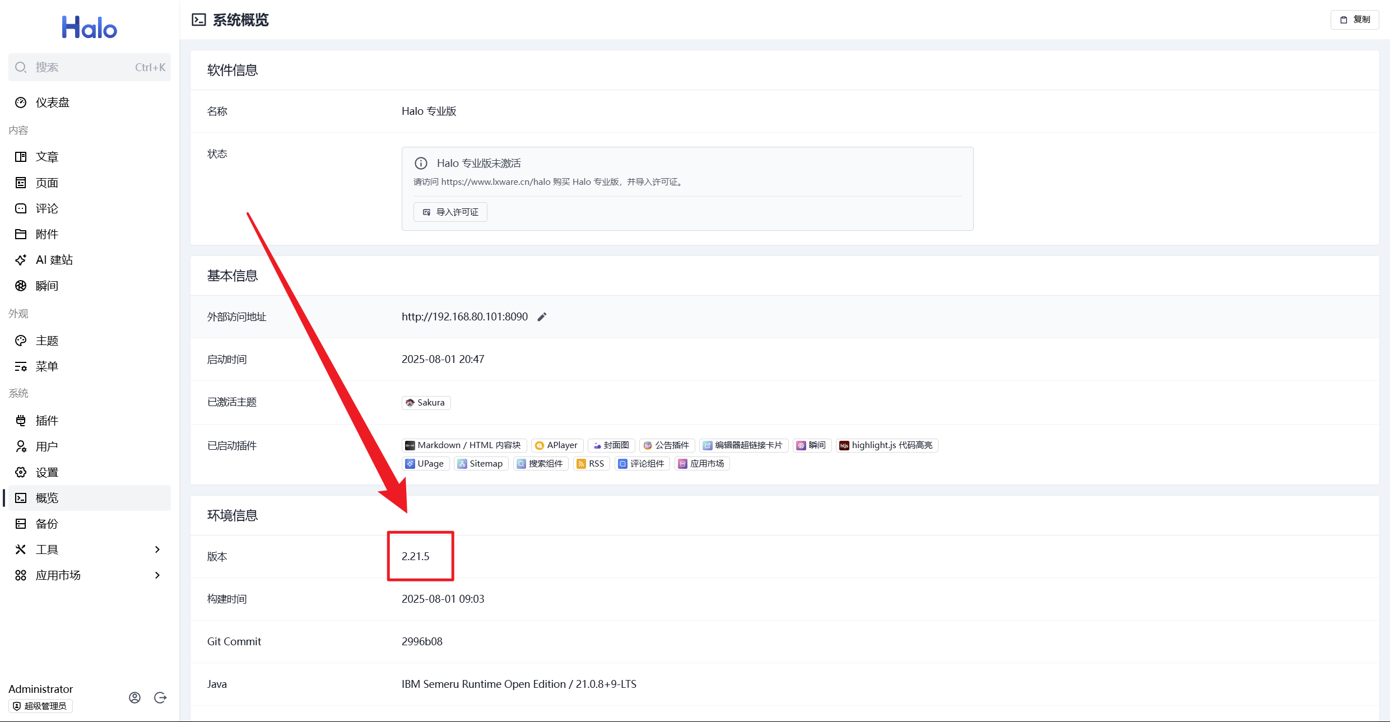This screenshot has width=1390, height=722.
Task: Click the Java runtime value text
Action: (x=519, y=684)
